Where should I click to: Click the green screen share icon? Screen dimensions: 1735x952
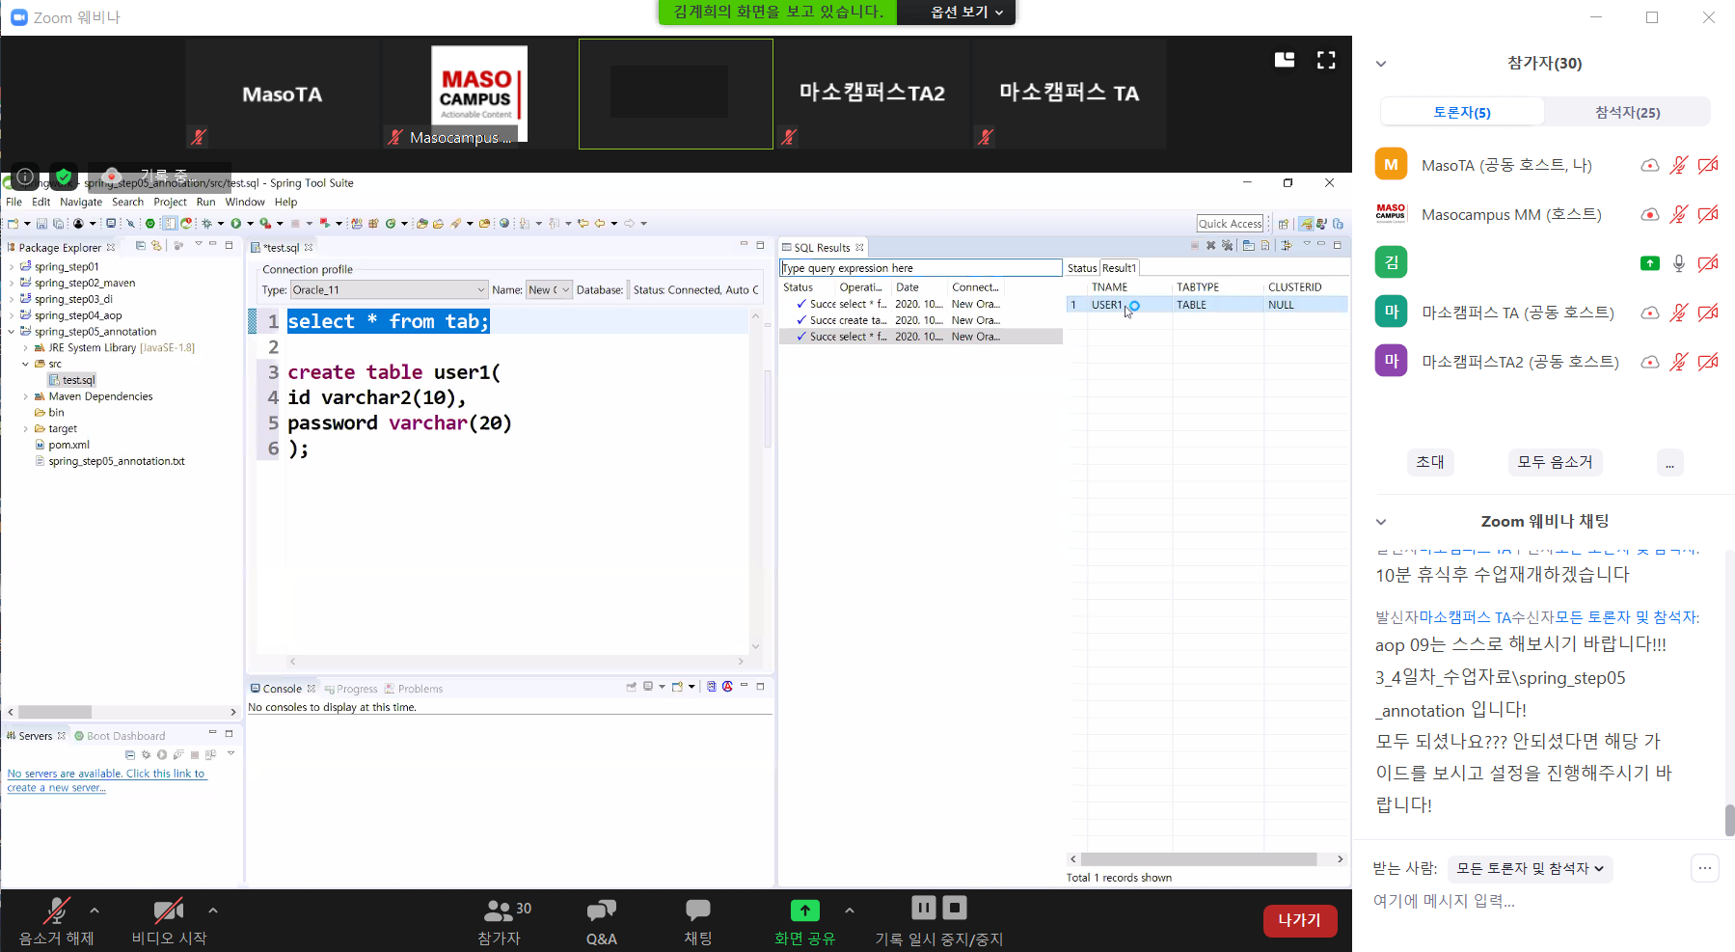coord(804,911)
